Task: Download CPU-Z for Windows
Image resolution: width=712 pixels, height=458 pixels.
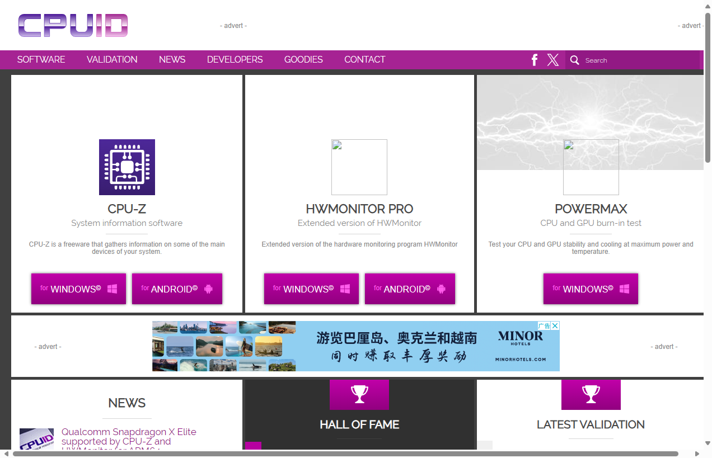Action: (78, 289)
